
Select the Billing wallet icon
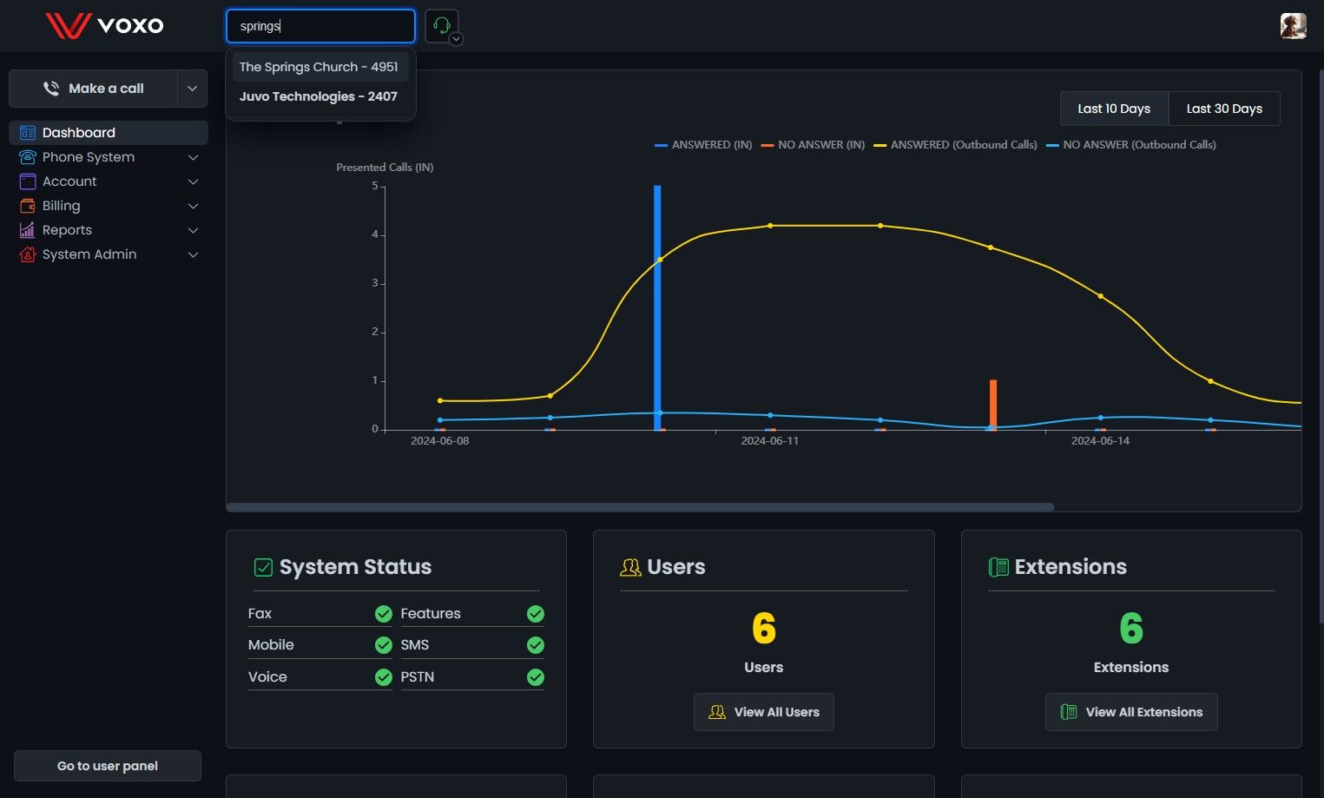[28, 206]
